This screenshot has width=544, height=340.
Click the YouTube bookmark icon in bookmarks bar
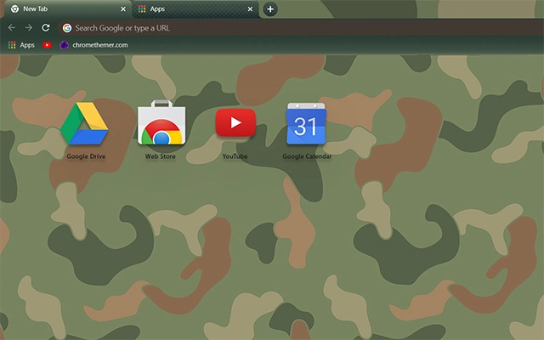pyautogui.click(x=48, y=45)
